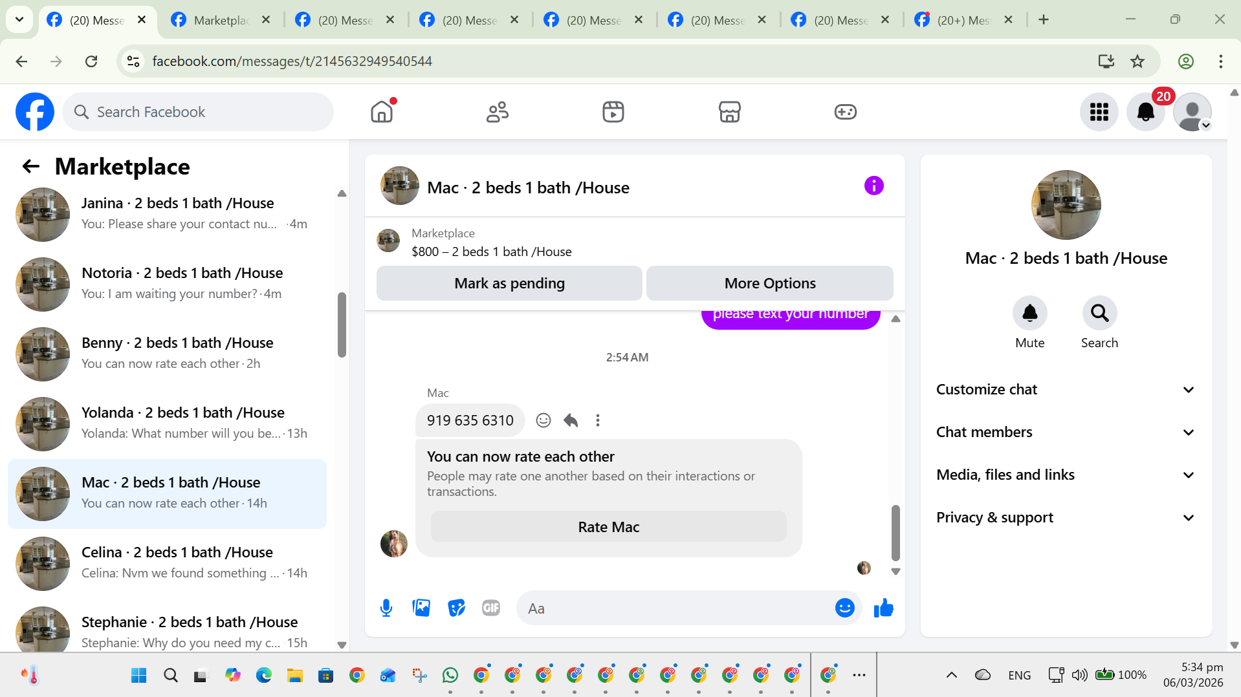Click the conversation list scrollbar thumb
The width and height of the screenshot is (1241, 697).
(342, 325)
